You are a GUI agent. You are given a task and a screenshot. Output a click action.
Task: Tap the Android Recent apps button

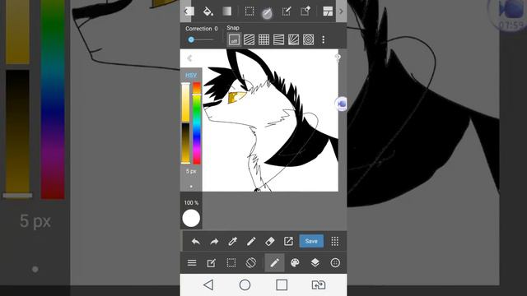point(282,285)
